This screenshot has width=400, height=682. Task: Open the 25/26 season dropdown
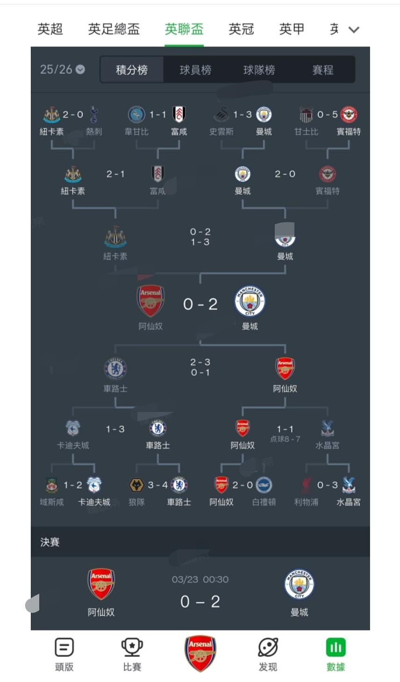point(63,70)
